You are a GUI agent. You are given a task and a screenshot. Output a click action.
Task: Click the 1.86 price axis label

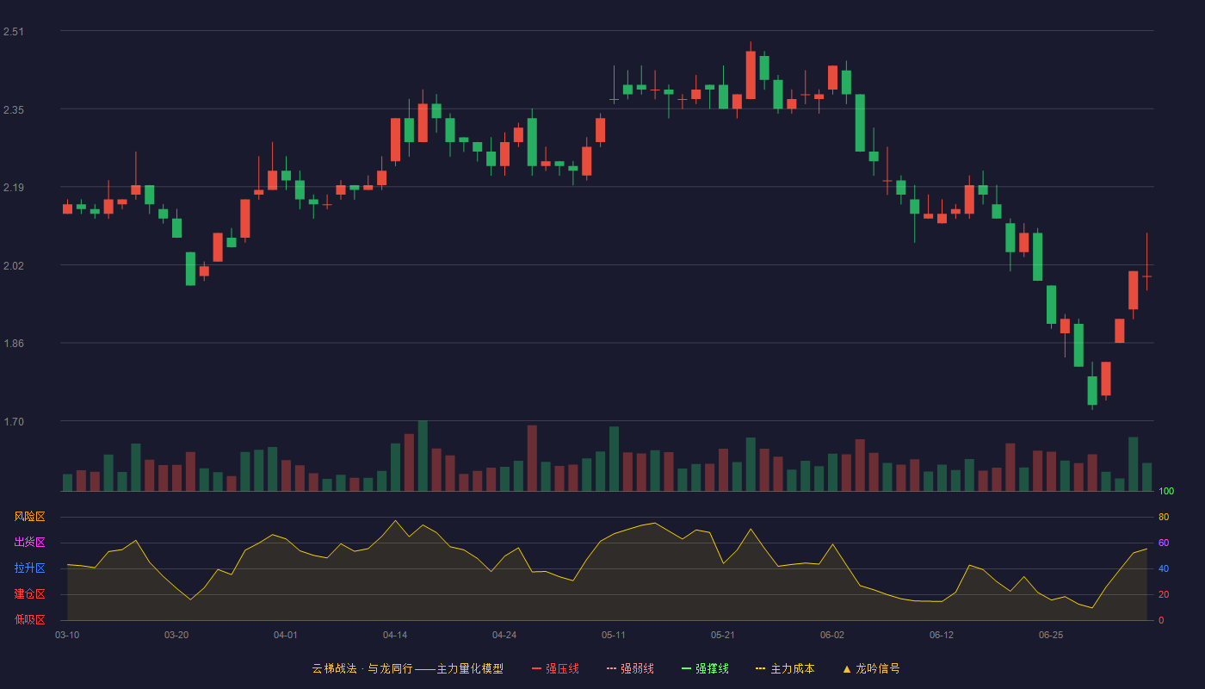[x=14, y=344]
